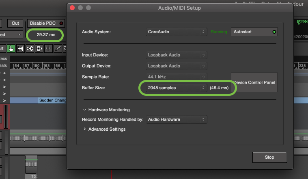Viewport: 308px width, 179px height.
Task: Open the Buffer Size dropdown
Action: tap(177, 88)
